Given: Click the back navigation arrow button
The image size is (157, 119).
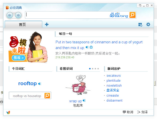Looking at the screenshot, I should coord(10,15).
